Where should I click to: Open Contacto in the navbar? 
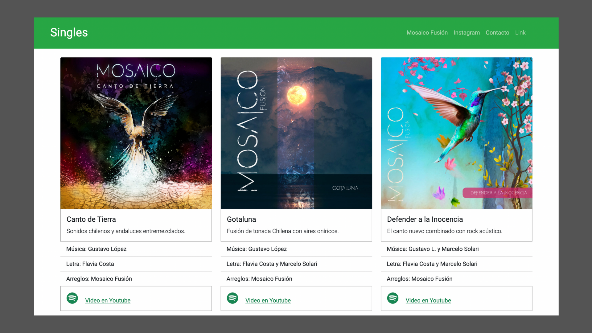497,33
